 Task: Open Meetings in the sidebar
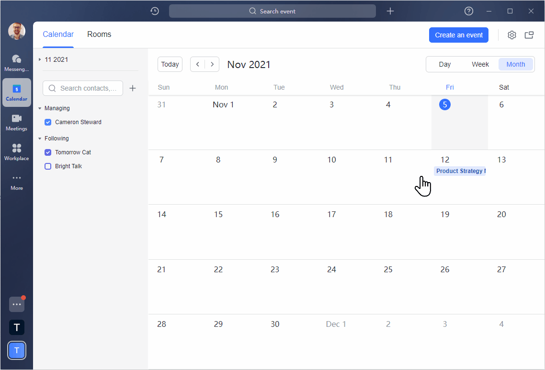pos(16,122)
